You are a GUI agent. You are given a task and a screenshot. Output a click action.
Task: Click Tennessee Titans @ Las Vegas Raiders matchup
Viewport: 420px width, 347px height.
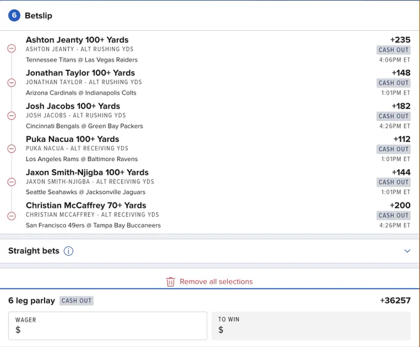82,60
